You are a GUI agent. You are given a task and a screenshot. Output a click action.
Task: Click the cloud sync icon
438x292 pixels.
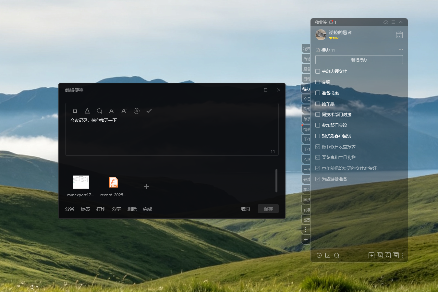tap(386, 22)
